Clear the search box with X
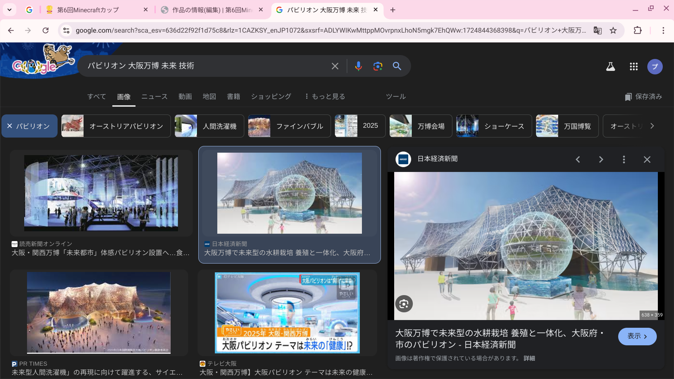 [x=335, y=66]
